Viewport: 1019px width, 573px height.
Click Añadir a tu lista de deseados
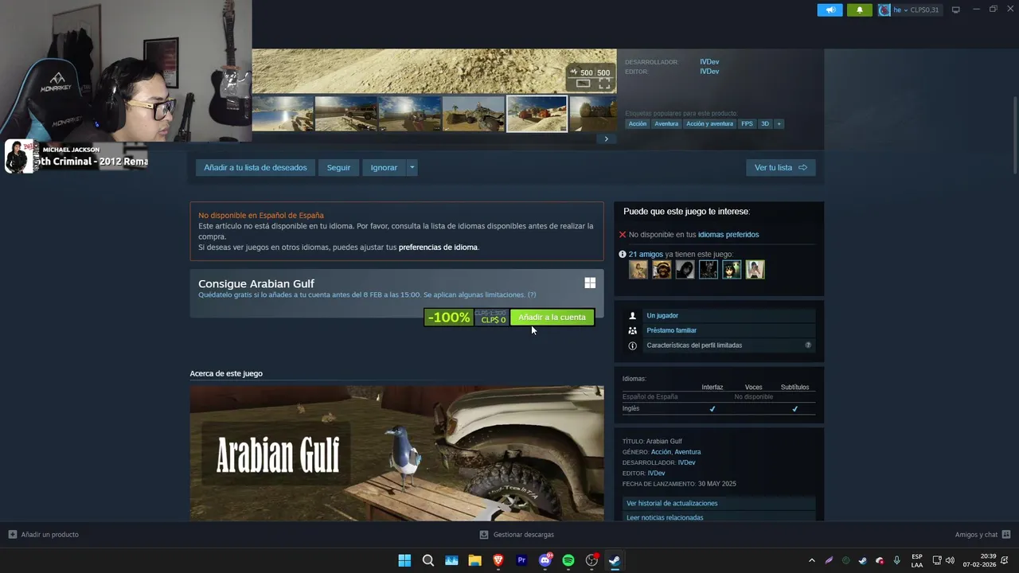[x=256, y=167]
